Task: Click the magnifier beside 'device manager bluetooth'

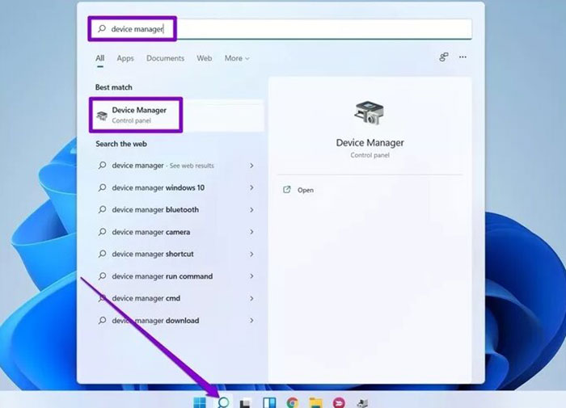Action: coord(103,209)
